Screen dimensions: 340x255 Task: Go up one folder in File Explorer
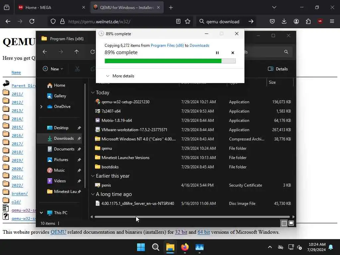[76, 52]
